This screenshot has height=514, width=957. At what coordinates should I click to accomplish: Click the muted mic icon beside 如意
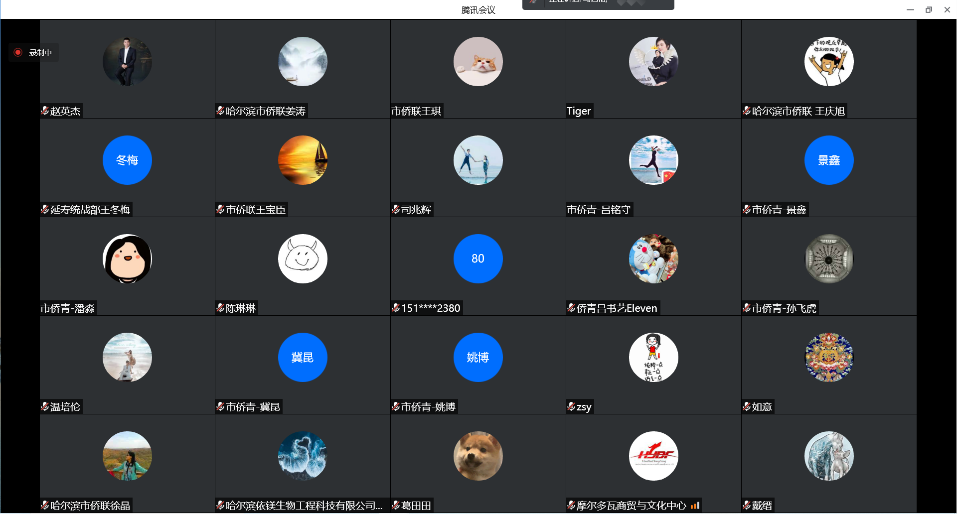(747, 406)
